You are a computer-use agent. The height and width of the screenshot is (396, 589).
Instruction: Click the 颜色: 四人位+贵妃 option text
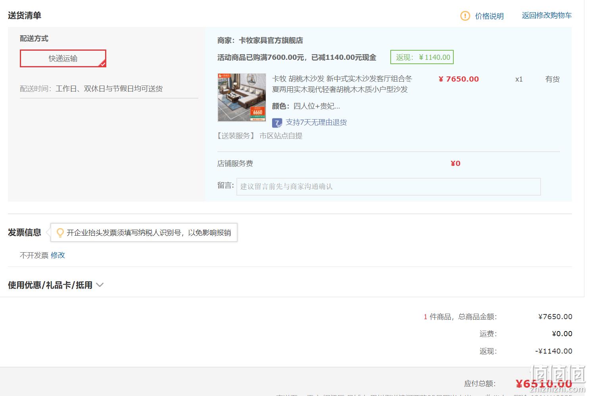point(306,106)
